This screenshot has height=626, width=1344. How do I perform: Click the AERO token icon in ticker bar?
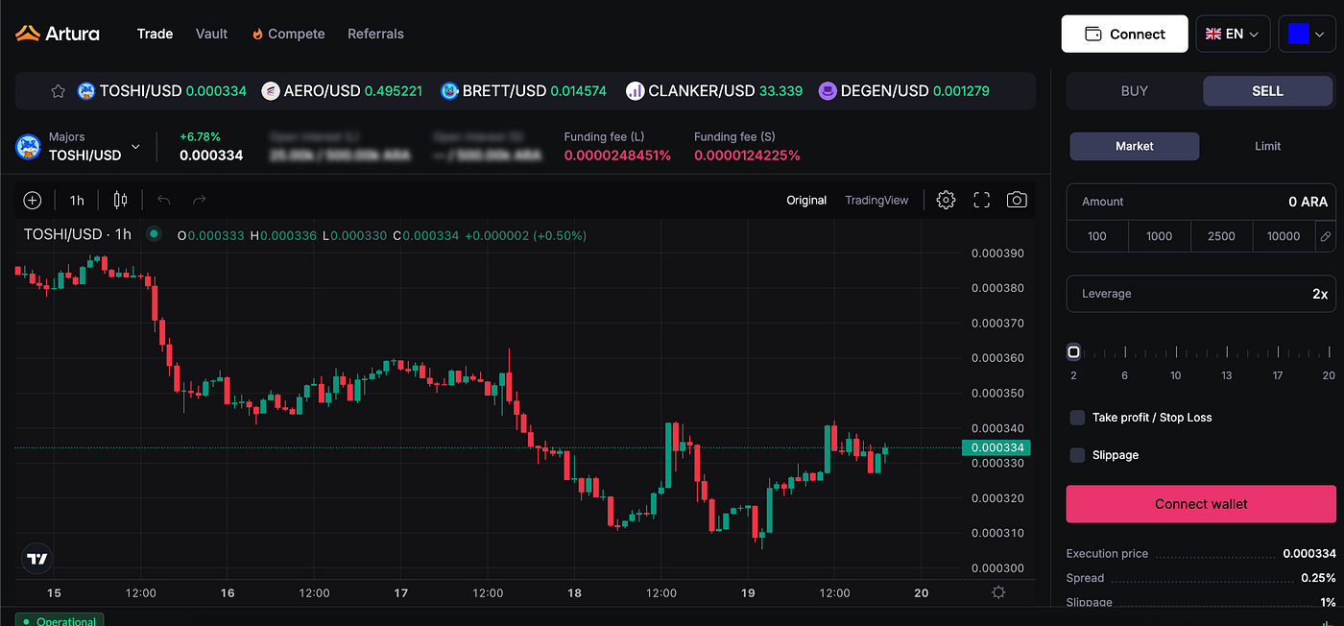270,91
